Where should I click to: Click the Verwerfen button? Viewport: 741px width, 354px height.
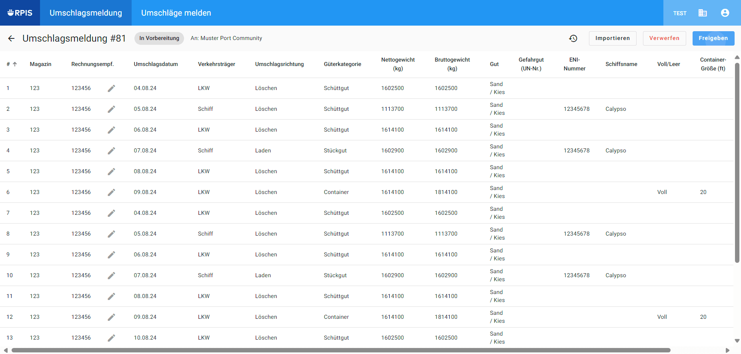664,38
